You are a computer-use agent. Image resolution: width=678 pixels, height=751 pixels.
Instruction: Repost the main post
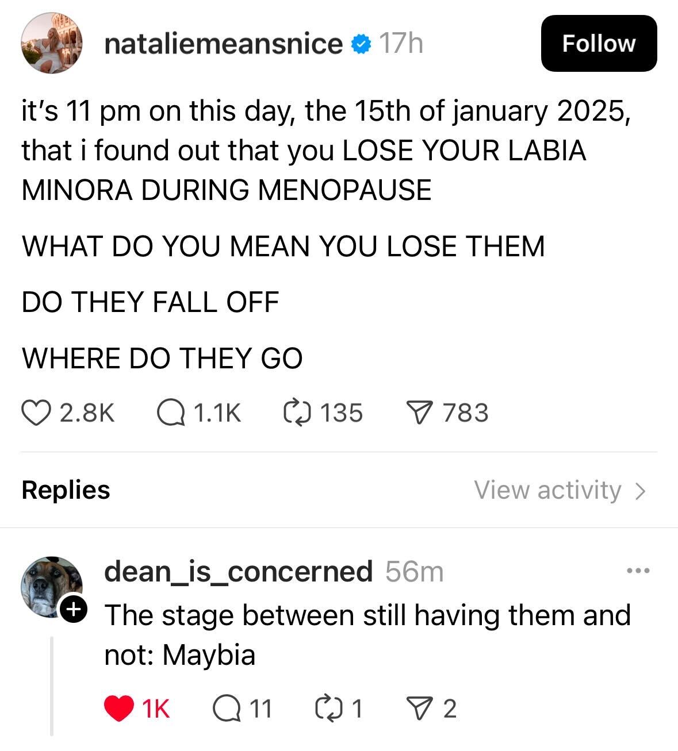(297, 413)
